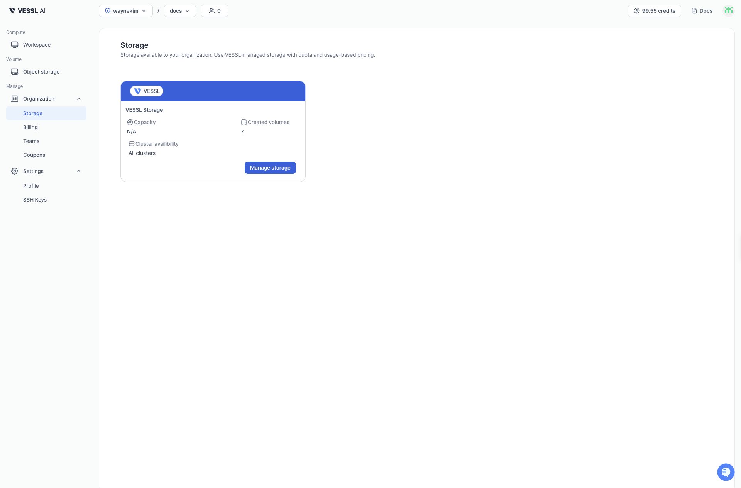Image resolution: width=741 pixels, height=488 pixels.
Task: Click the Settings gear icon in sidebar
Action: click(x=14, y=171)
